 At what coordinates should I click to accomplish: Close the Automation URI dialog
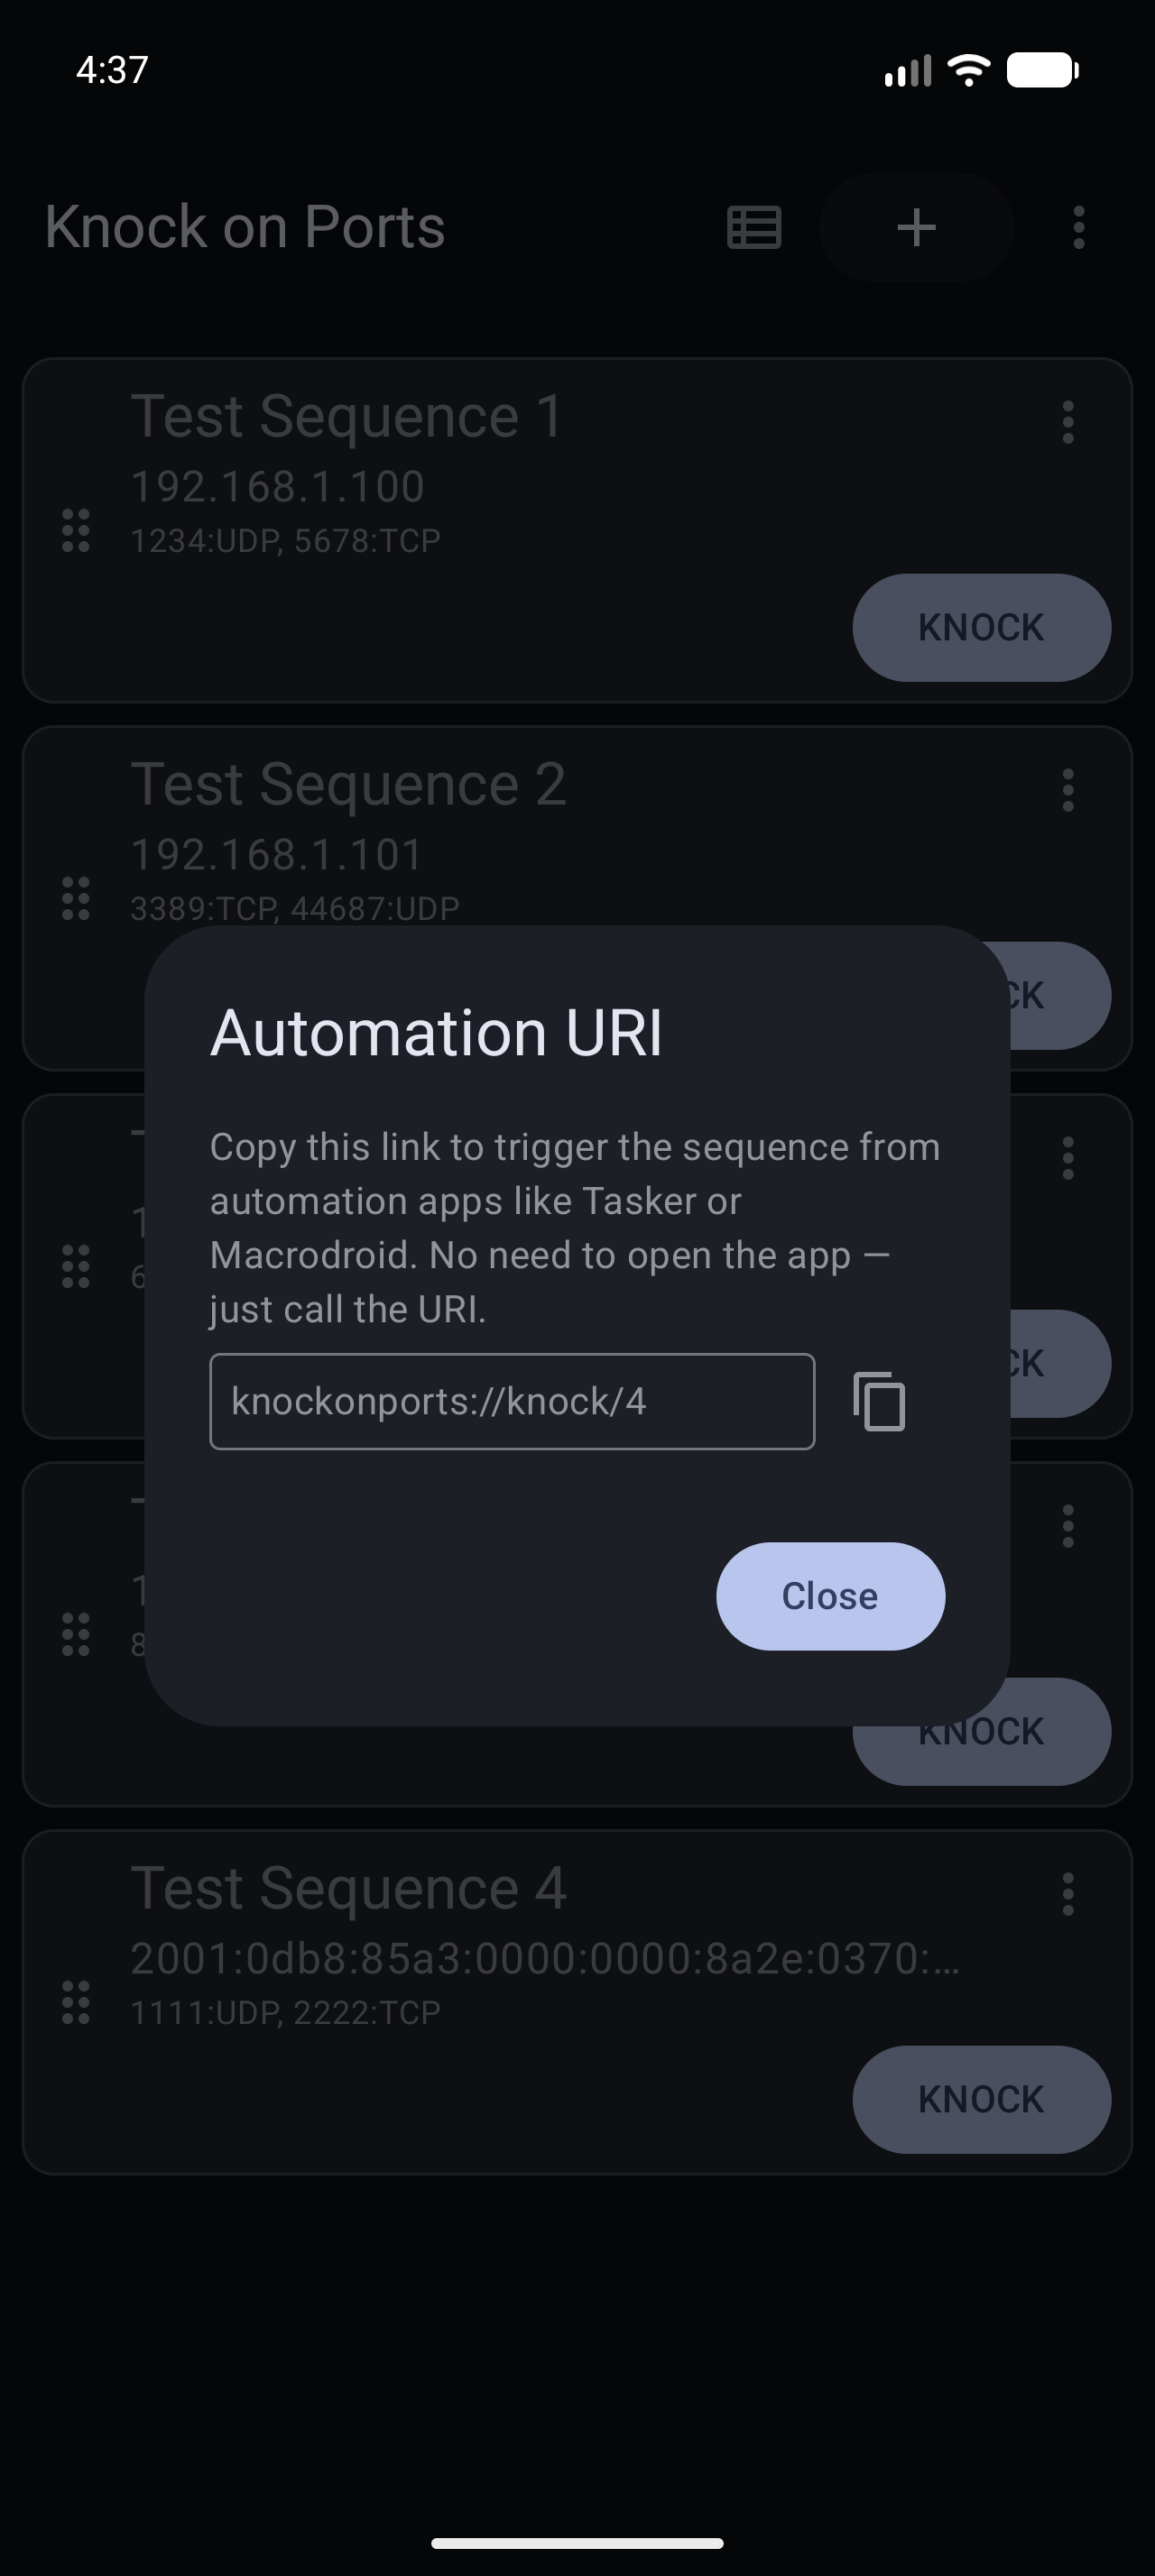(829, 1596)
